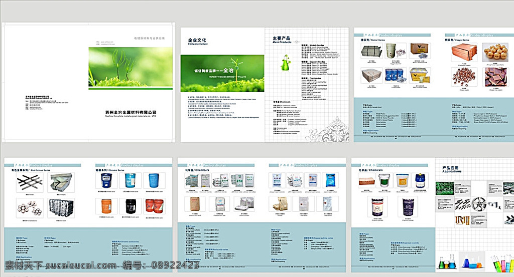Viewport: 514px width, 277px height.
Task: Click the green banner reading 诚信铸就品牌——全冶
Action: pos(222,73)
